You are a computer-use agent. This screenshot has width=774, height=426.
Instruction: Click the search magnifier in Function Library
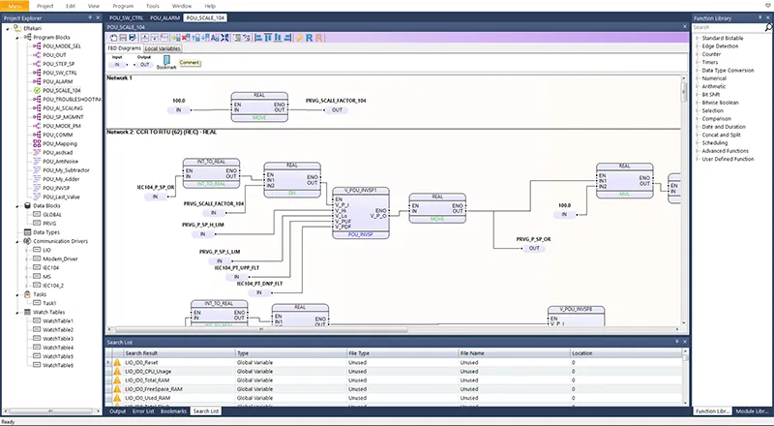tap(767, 28)
